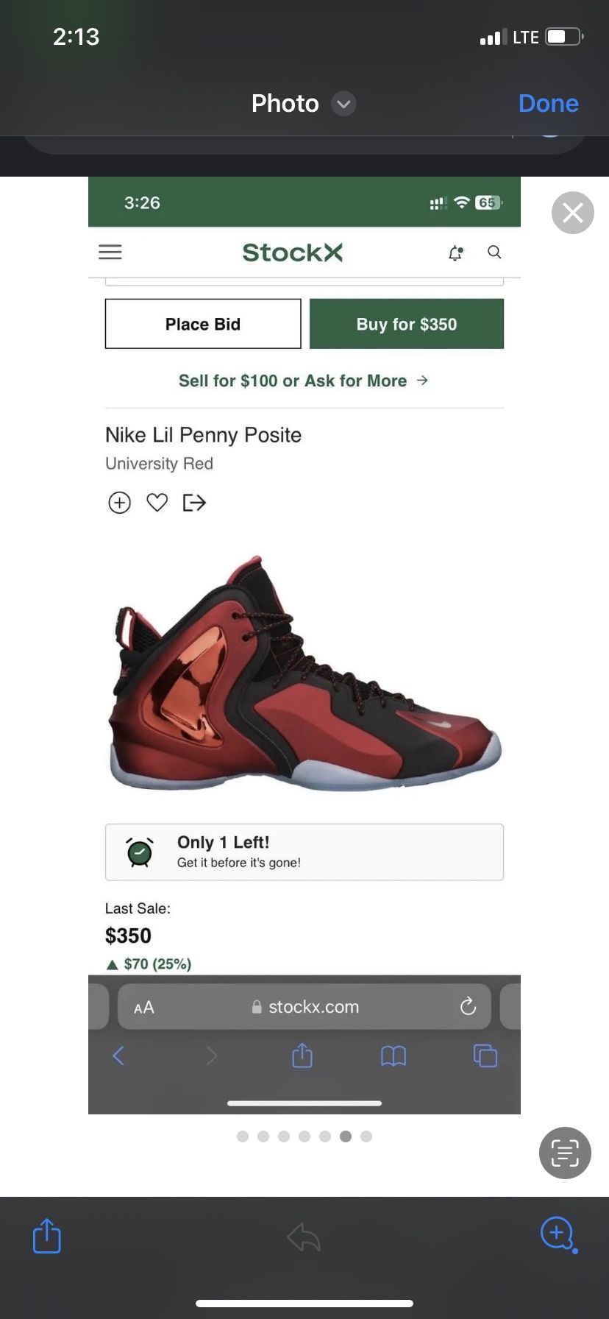Tap the heart favorite icon
The width and height of the screenshot is (609, 1319).
pos(157,503)
